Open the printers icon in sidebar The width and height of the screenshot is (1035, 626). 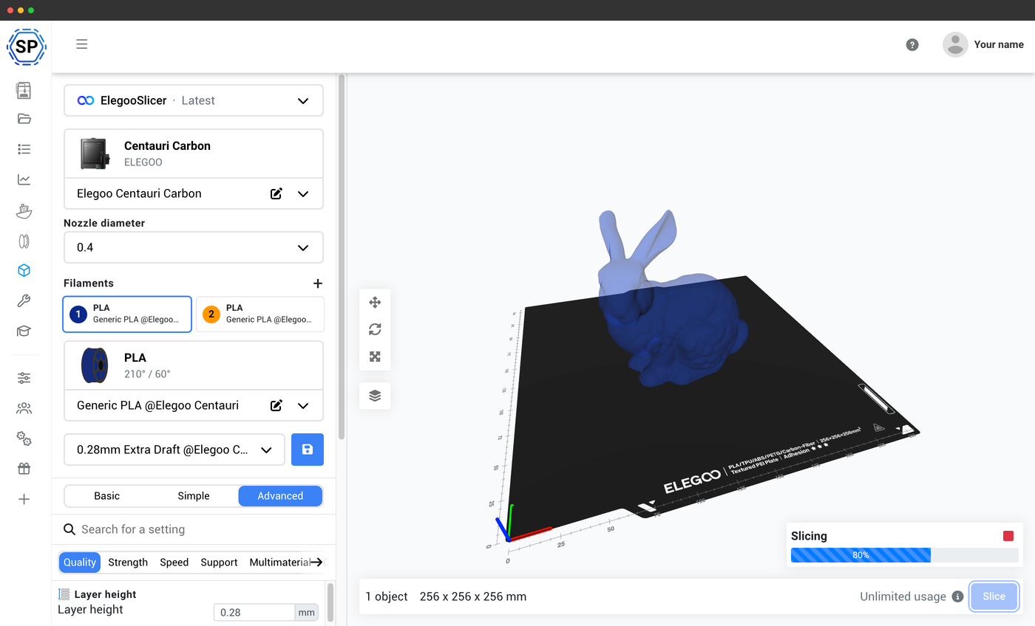click(x=24, y=90)
